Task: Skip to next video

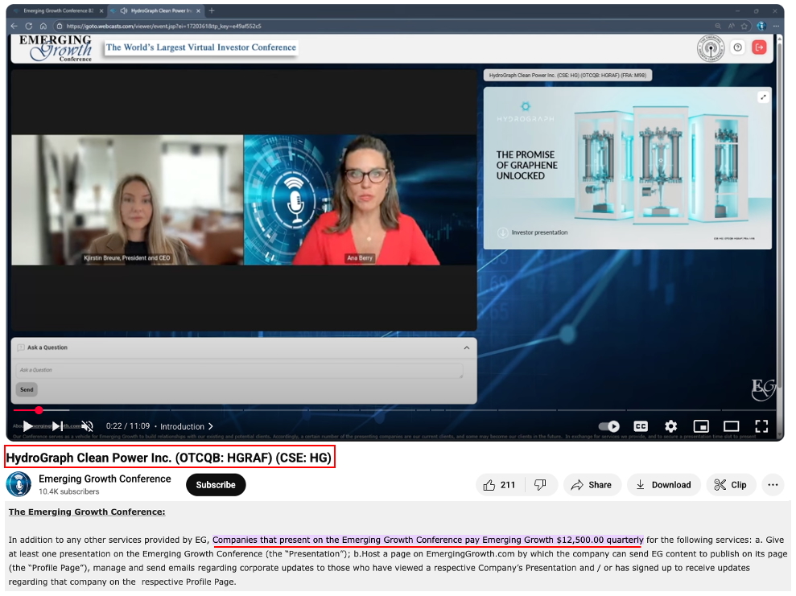Action: click(x=57, y=426)
